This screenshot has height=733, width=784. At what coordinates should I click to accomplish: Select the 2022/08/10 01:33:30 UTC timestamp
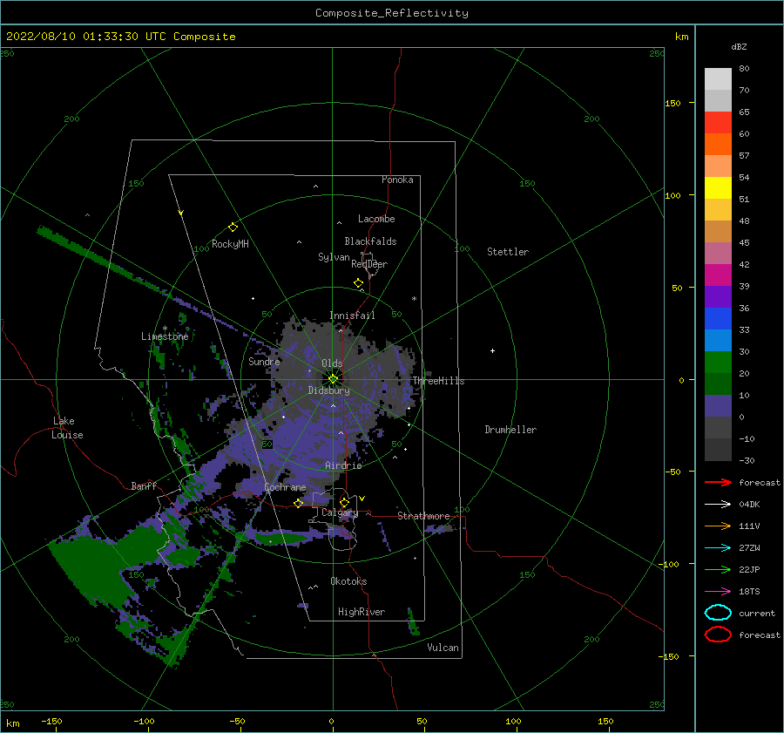(x=120, y=37)
